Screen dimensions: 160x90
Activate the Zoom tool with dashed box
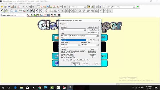[38, 7]
